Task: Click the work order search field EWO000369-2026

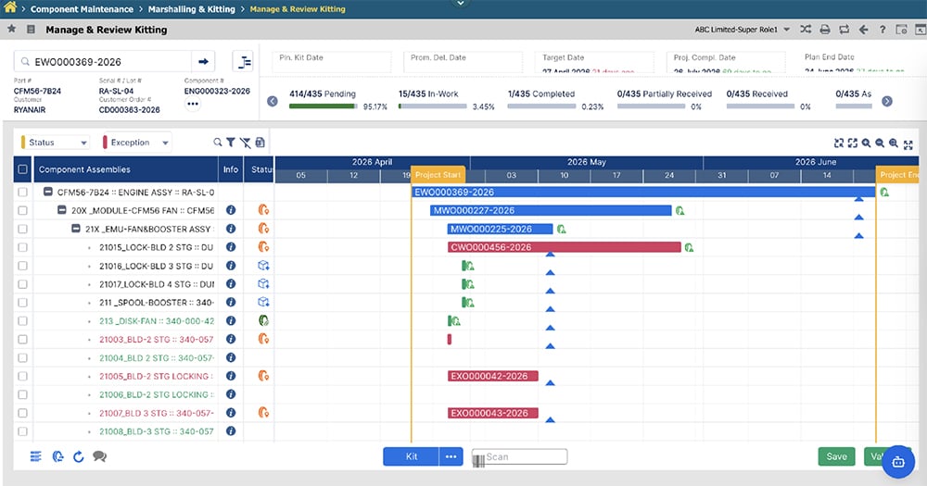Action: point(102,61)
